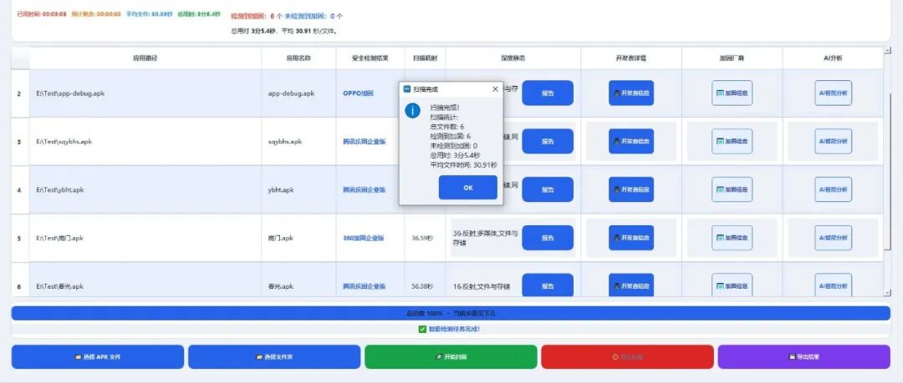Open the OPPO加固 result link

coord(358,93)
